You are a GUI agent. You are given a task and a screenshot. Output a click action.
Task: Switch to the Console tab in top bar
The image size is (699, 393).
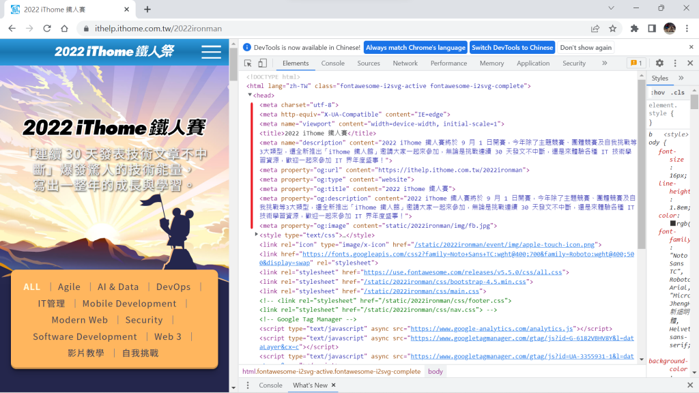332,63
